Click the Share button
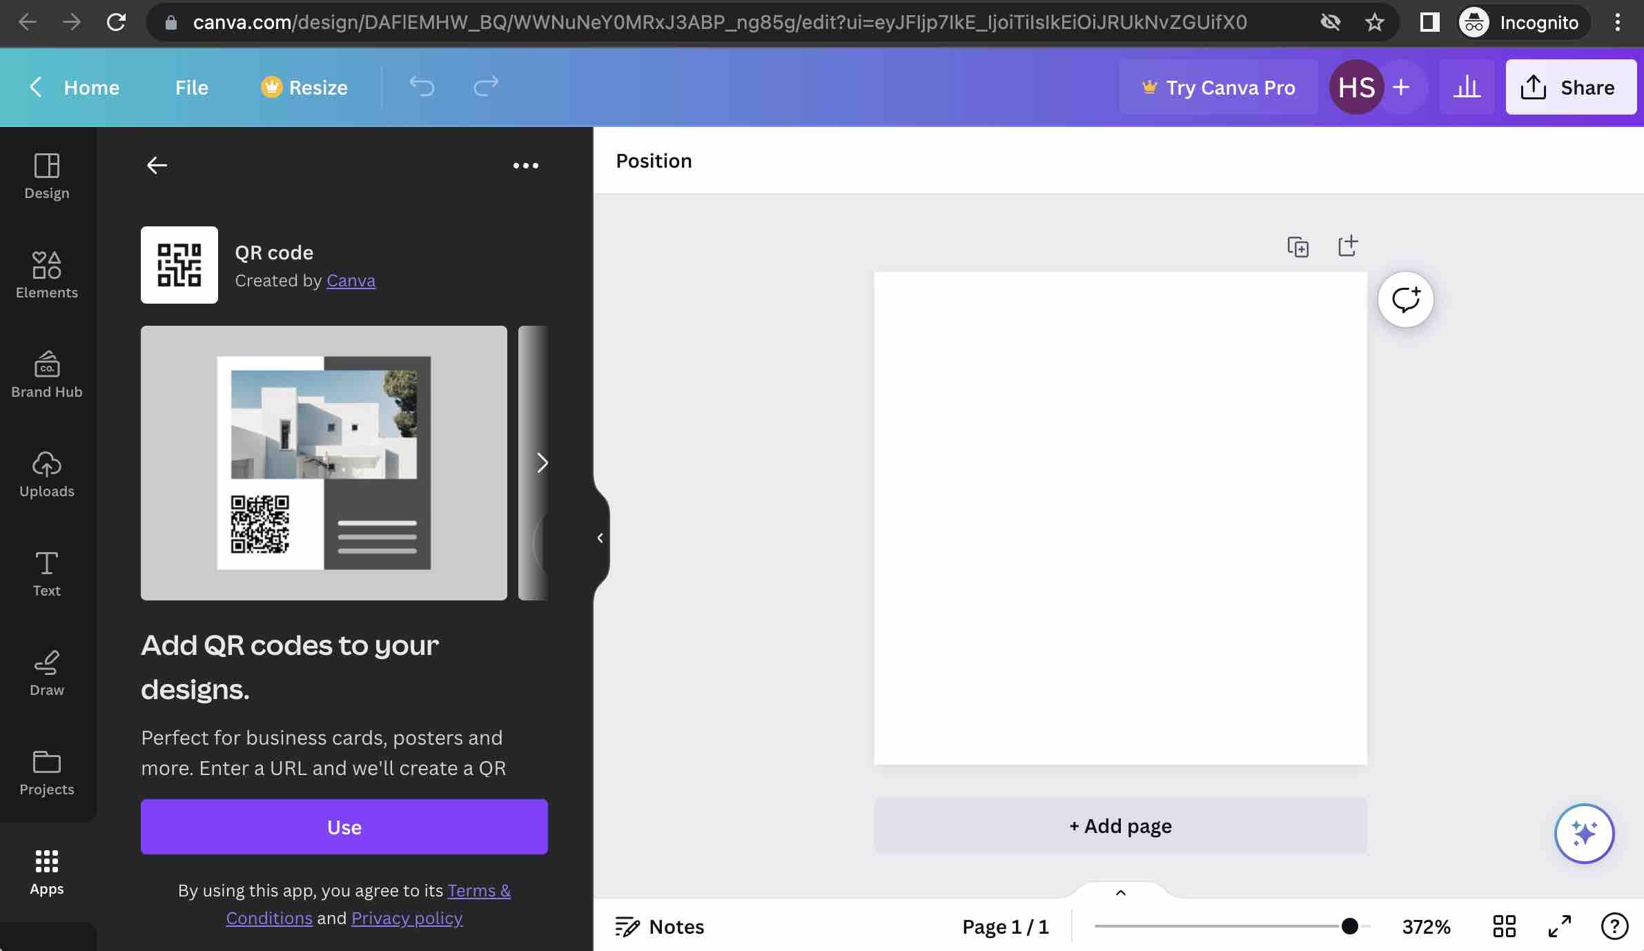 click(x=1571, y=87)
